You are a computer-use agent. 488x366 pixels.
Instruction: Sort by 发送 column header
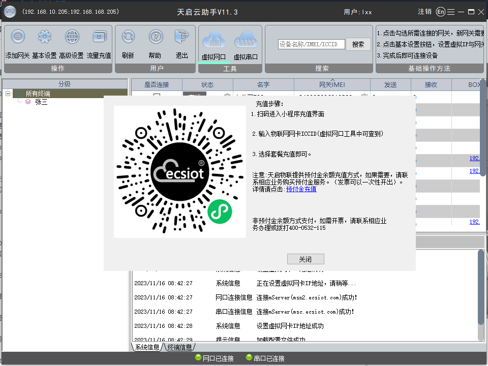390,85
